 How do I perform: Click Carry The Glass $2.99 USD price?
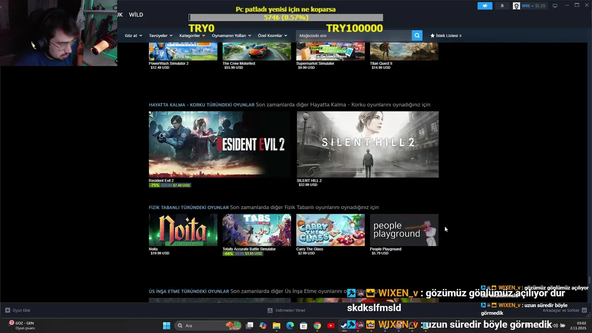[x=306, y=253]
